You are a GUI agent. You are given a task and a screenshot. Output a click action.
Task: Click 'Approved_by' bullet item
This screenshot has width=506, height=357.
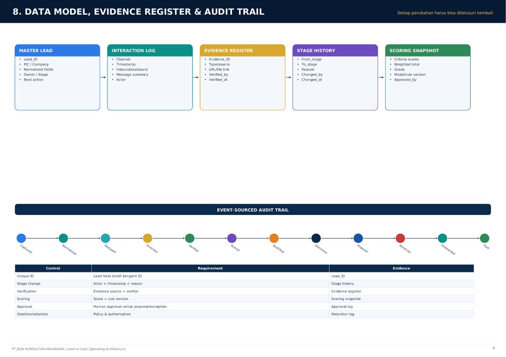[x=405, y=80]
